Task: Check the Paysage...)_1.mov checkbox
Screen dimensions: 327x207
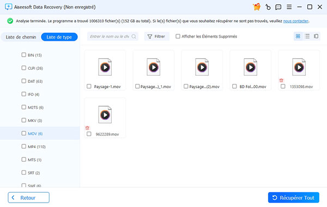Action: (137, 86)
